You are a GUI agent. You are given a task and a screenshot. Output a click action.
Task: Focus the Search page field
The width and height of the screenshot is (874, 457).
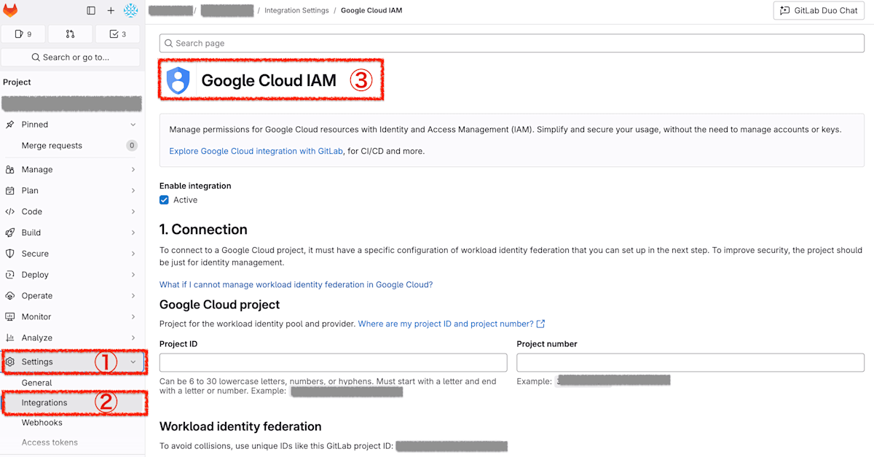pyautogui.click(x=512, y=43)
